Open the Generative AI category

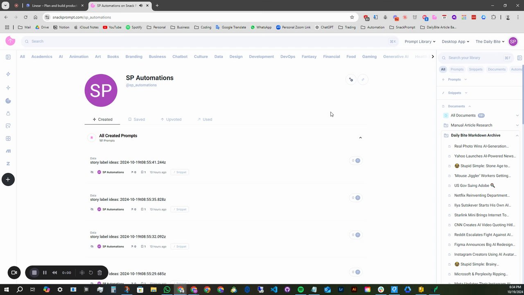click(395, 57)
